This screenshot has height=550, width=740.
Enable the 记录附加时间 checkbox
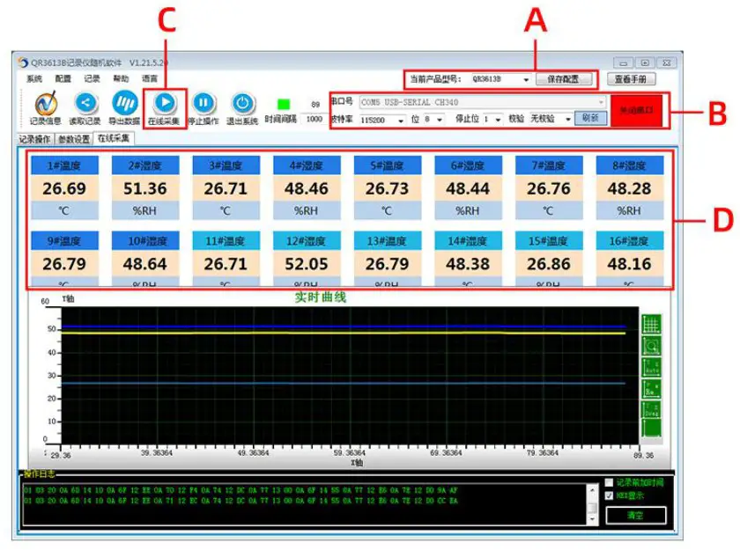point(608,482)
